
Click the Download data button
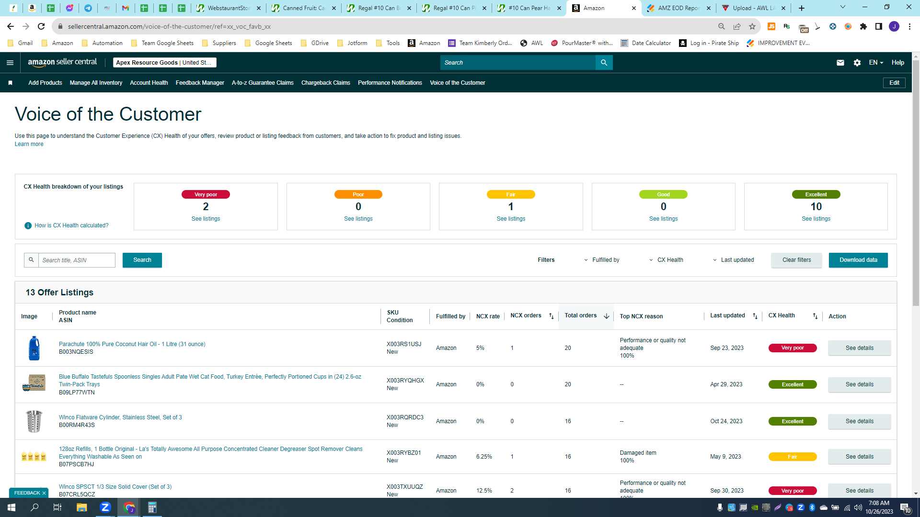coord(858,260)
